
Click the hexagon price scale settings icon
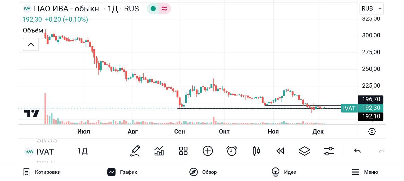(x=372, y=131)
